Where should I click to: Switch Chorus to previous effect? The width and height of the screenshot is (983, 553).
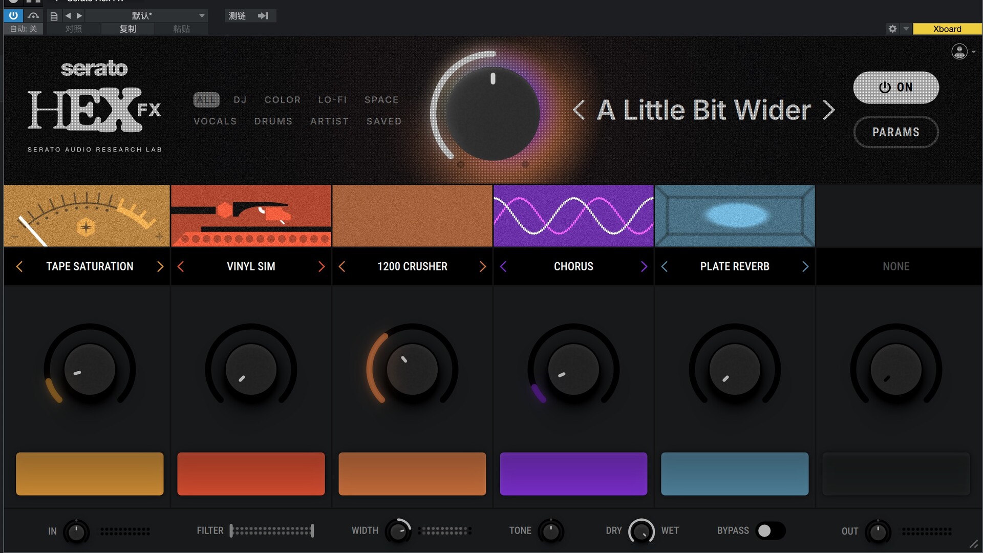pyautogui.click(x=503, y=266)
